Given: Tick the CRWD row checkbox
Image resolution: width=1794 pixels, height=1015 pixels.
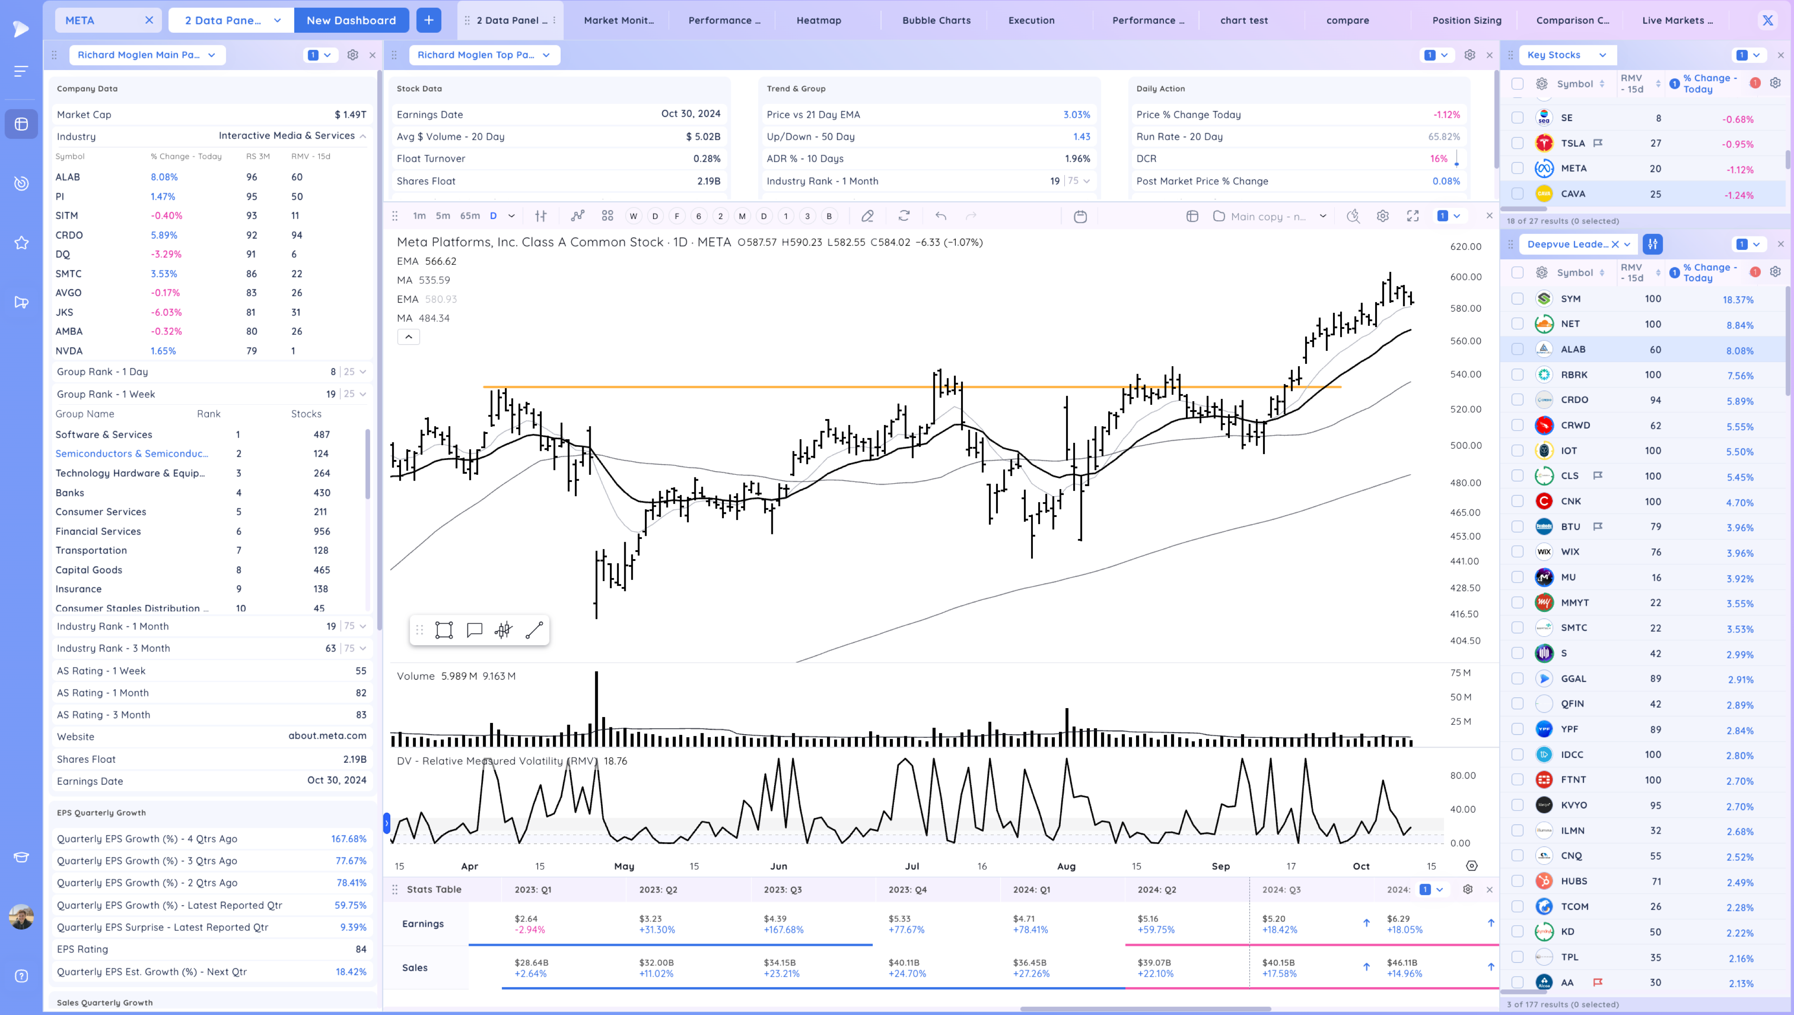Looking at the screenshot, I should click(x=1517, y=425).
